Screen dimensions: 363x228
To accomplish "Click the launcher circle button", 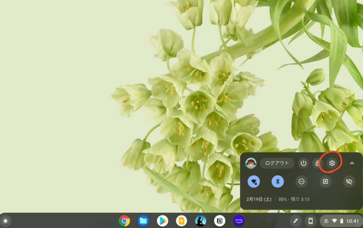I will (x=5, y=221).
